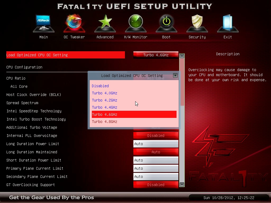Click the scrollbar up arrow
The image size is (271, 203).
182,56
